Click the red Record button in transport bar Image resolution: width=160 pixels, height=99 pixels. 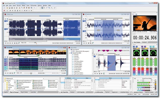click(4, 11)
